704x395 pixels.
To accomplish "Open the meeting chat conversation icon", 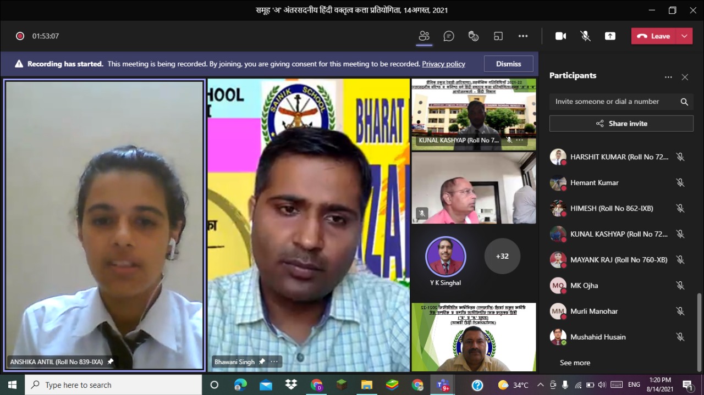I will click(449, 36).
